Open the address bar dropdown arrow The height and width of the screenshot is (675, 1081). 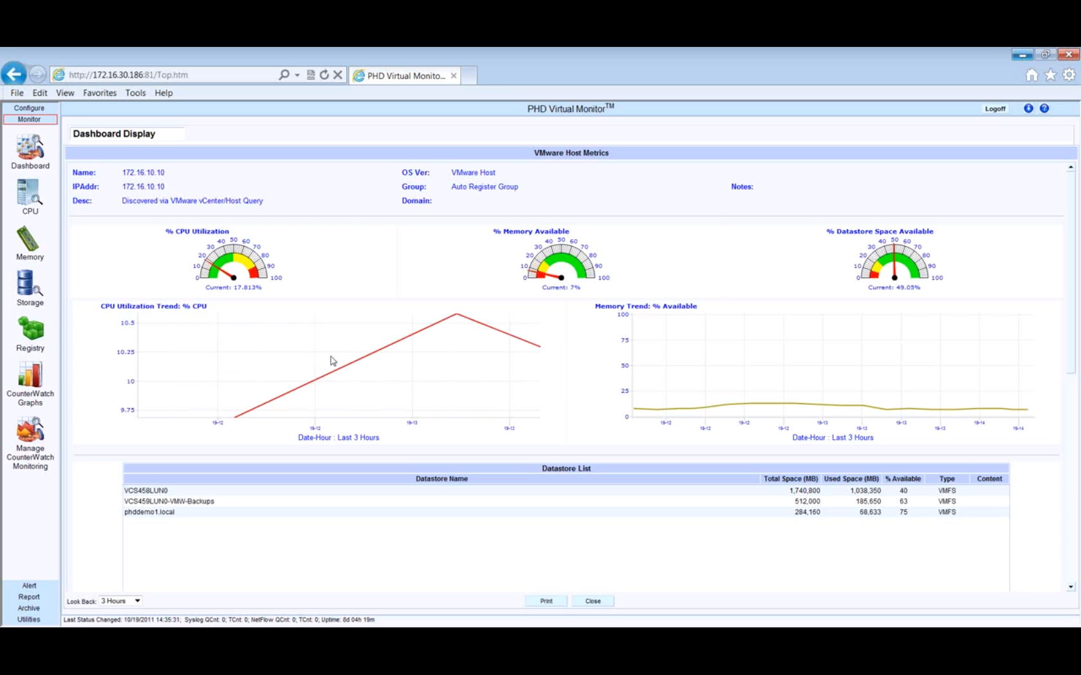coord(297,75)
